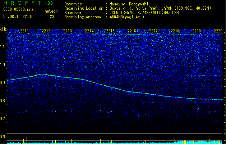The height and width of the screenshot is (144, 226).
Task: Click the 0.6 kHz axis label
Action: [x=3, y=137]
